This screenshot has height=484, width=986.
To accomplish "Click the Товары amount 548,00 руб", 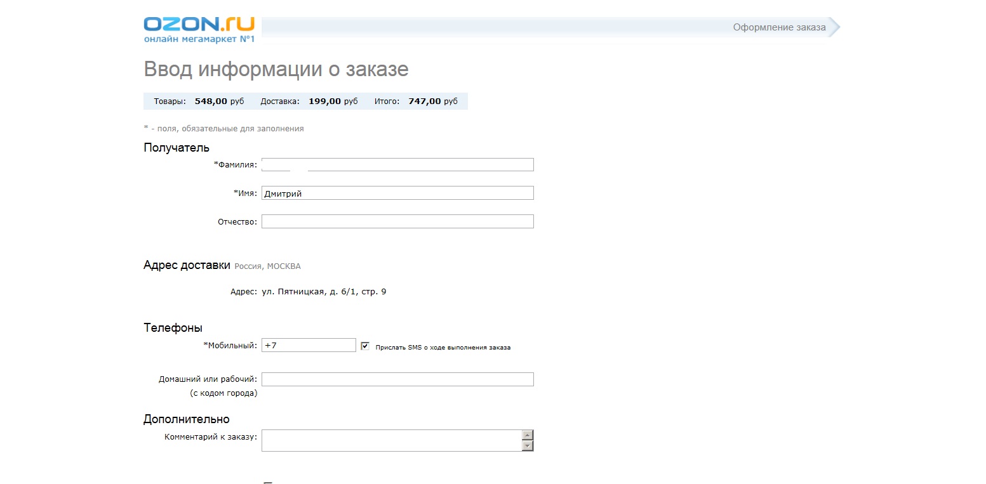I will click(x=219, y=101).
